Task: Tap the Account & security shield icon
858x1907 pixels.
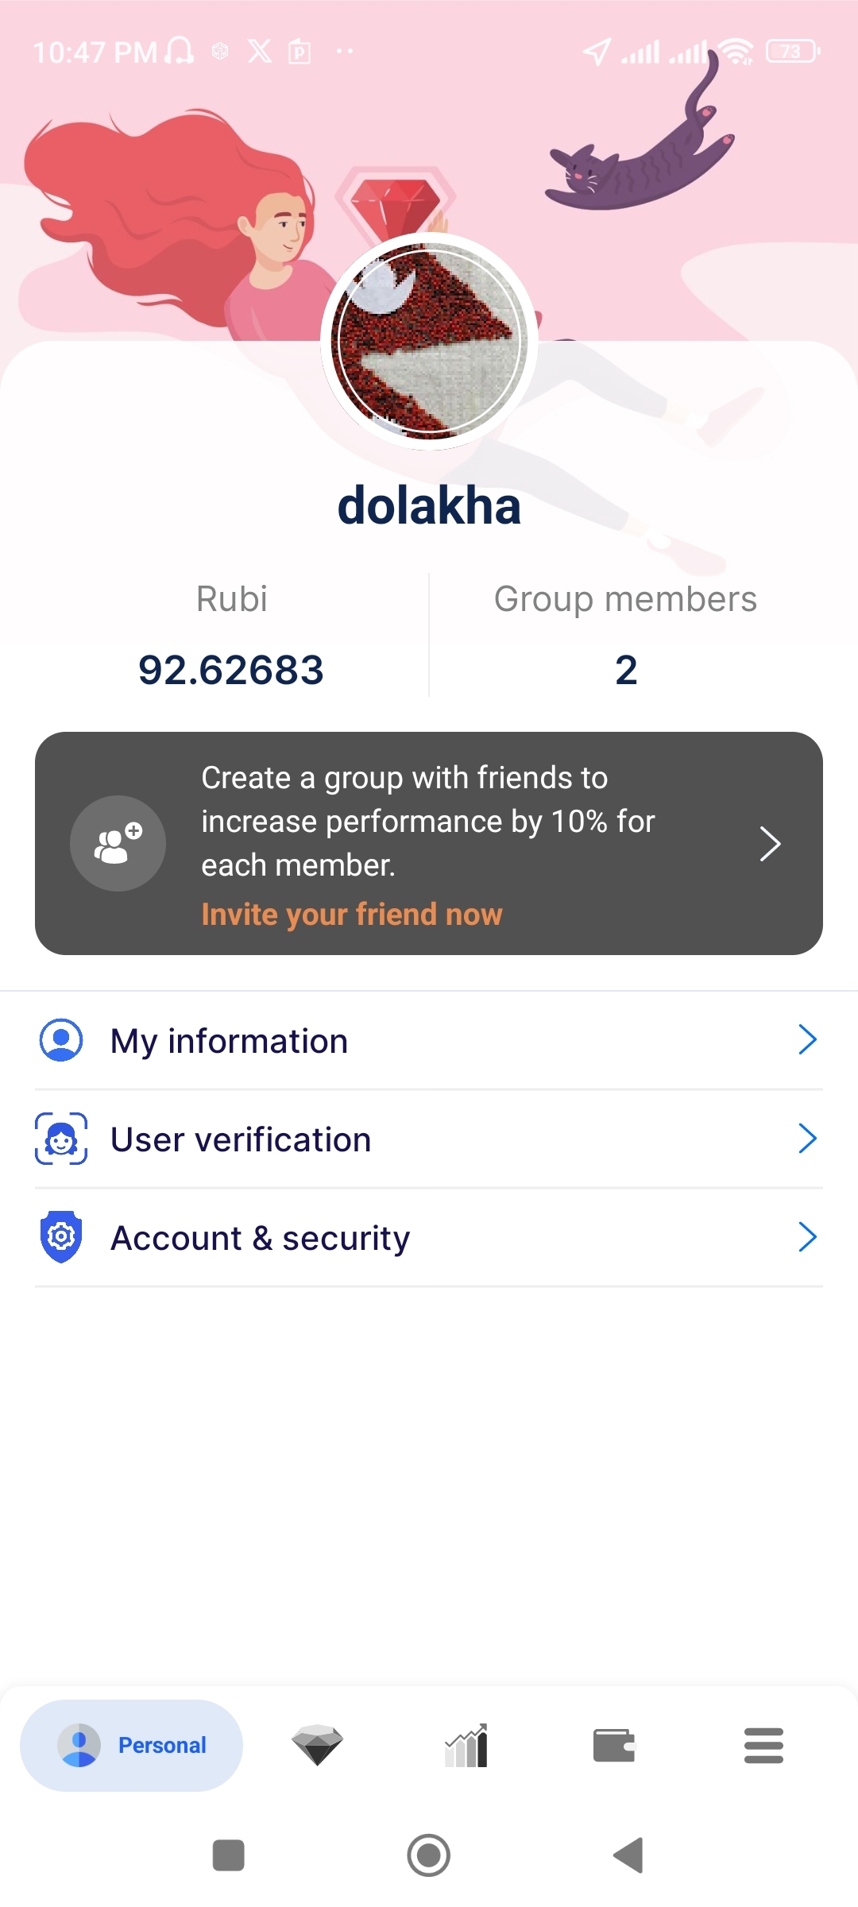Action: point(61,1237)
